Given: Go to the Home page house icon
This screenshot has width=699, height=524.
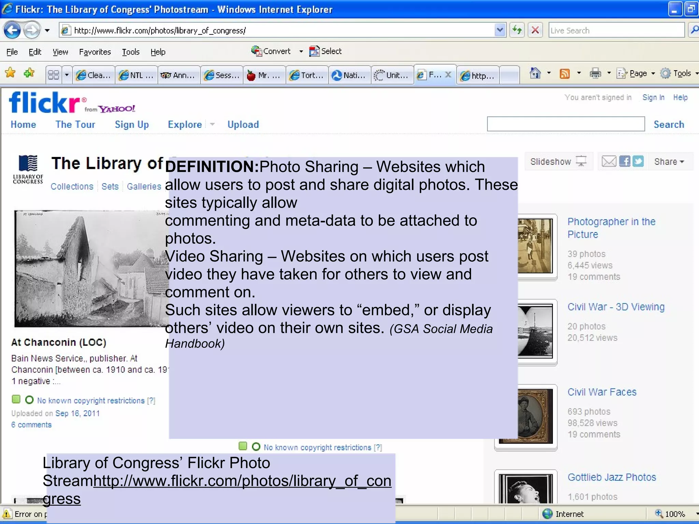Looking at the screenshot, I should click(x=535, y=73).
